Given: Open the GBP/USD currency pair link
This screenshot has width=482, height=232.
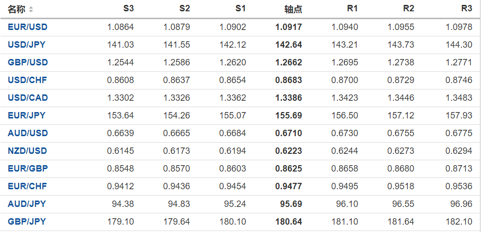Looking at the screenshot, I should coord(28,62).
